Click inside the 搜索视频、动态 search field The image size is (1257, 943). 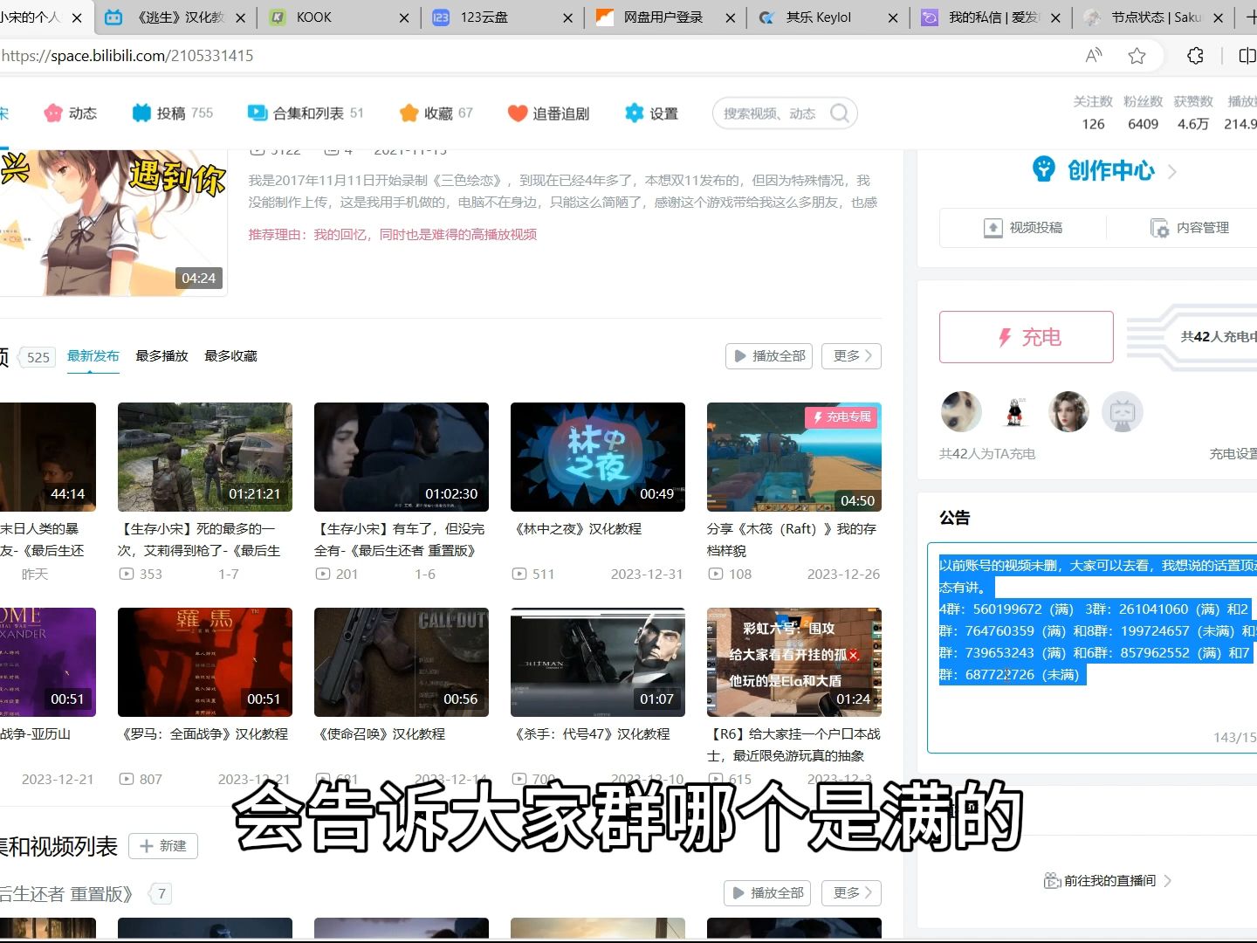770,114
